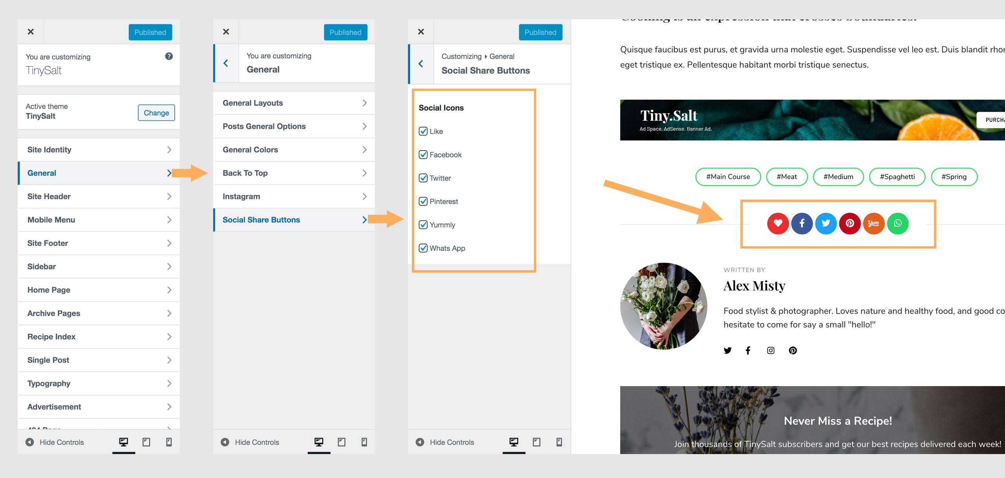This screenshot has width=1005, height=478.
Task: Click the help question mark icon
Action: coord(168,56)
